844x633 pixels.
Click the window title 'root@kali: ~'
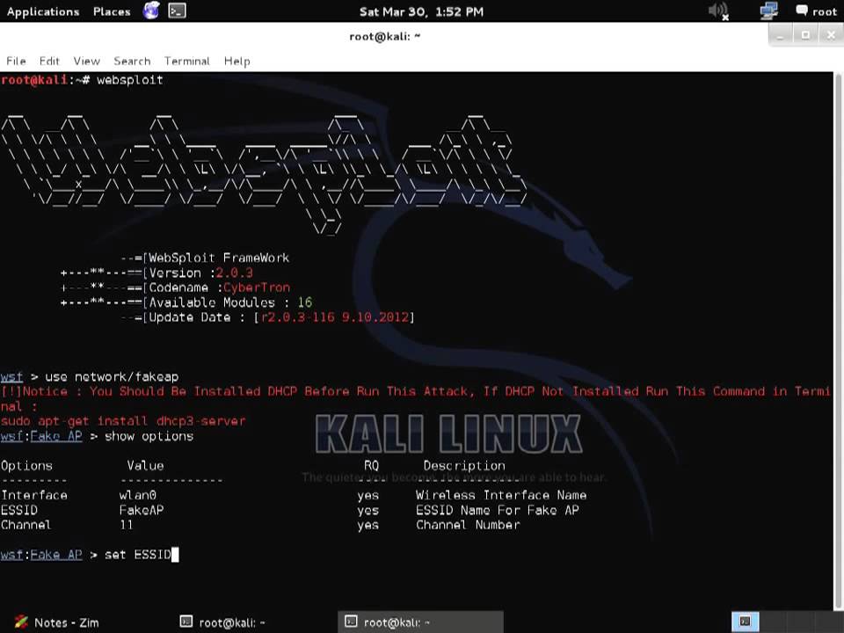tap(385, 37)
